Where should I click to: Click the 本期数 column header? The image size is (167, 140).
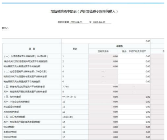[119, 46]
